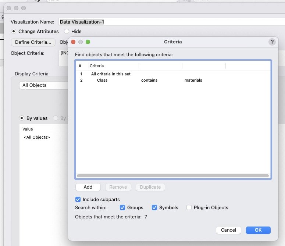Click the help question mark icon
This screenshot has width=285, height=246.
click(272, 42)
